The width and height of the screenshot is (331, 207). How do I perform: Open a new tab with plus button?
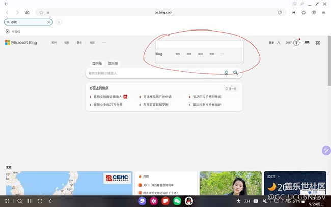point(59,22)
